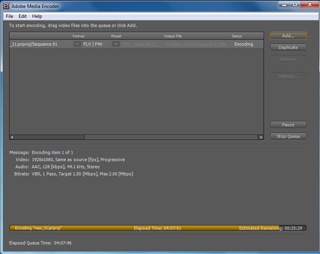This screenshot has width=320, height=254.
Task: Click the Stop Queue button
Action: click(288, 136)
